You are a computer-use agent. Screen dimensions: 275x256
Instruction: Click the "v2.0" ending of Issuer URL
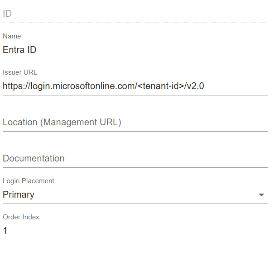(x=196, y=86)
